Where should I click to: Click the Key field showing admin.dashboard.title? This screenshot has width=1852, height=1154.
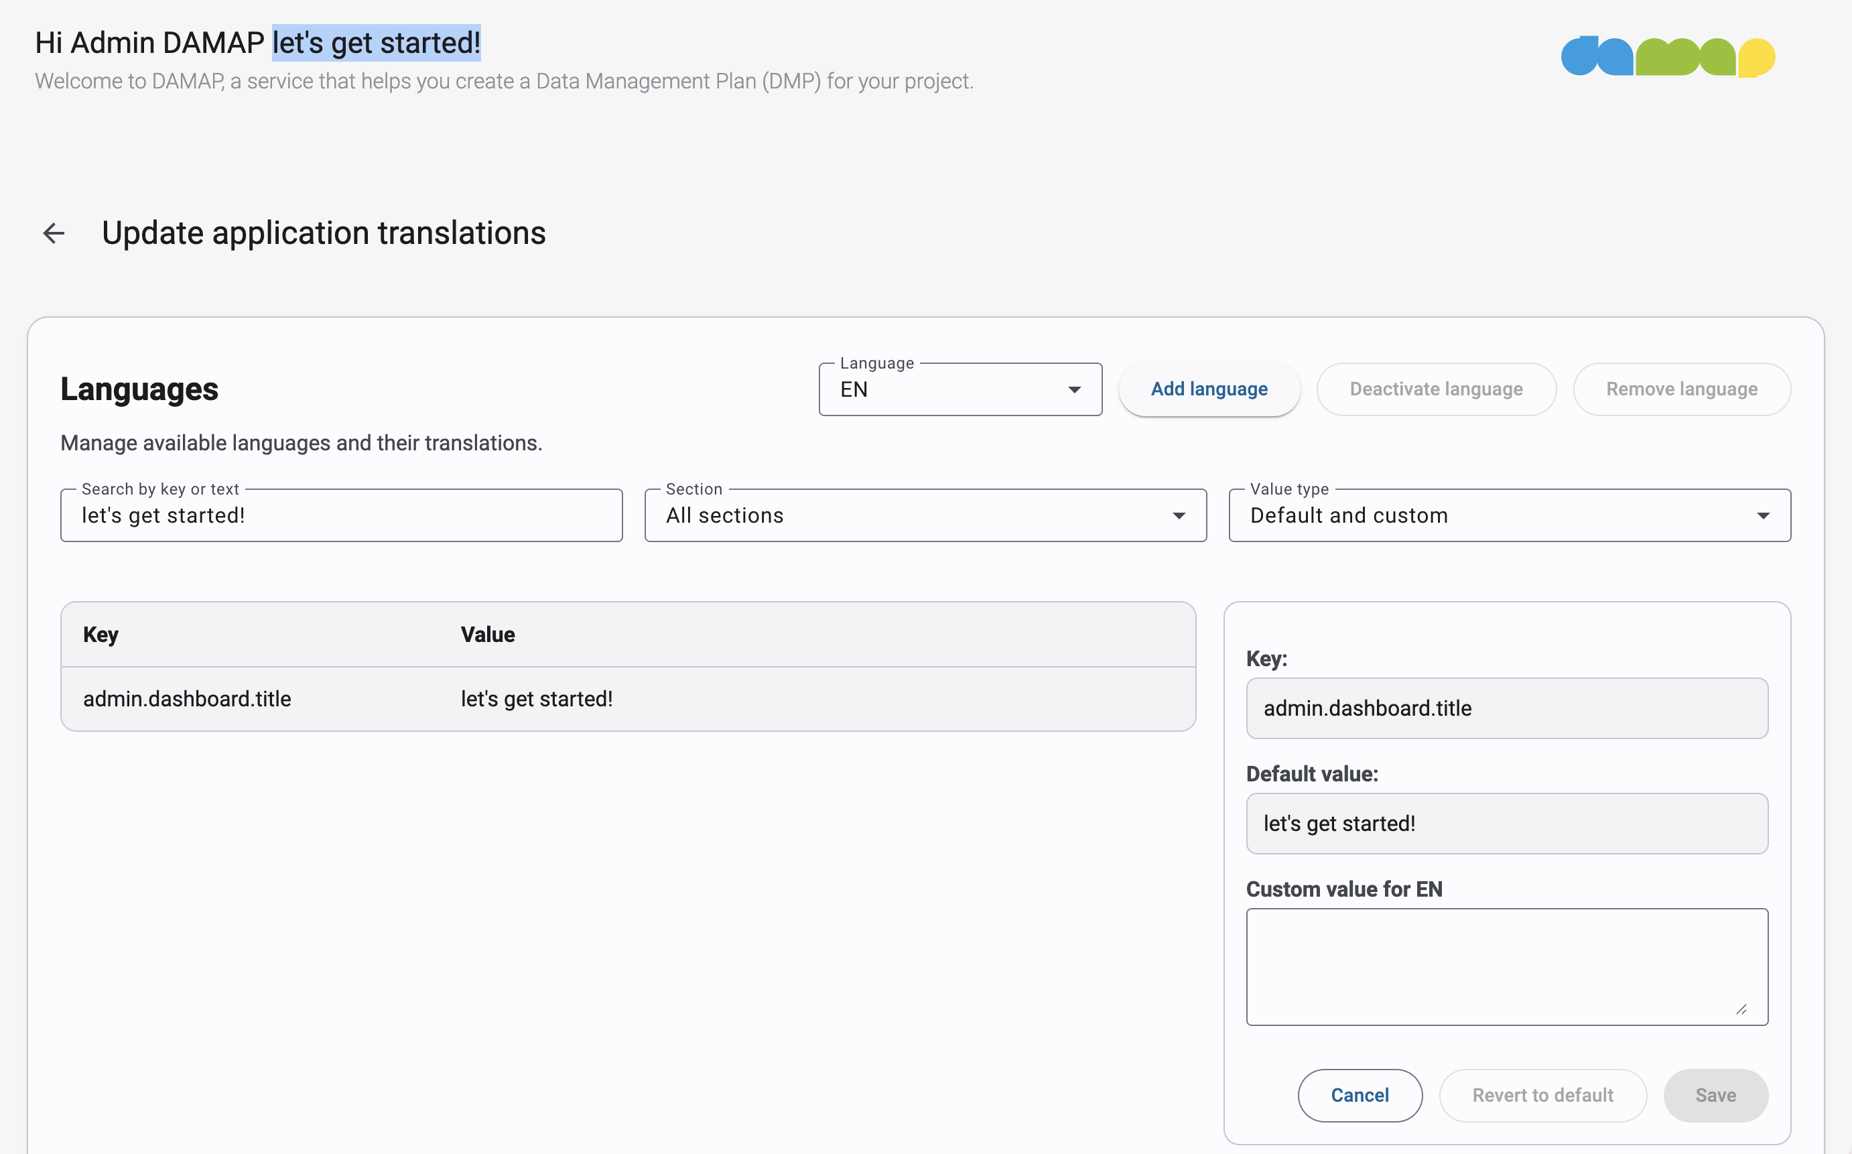(x=1506, y=708)
